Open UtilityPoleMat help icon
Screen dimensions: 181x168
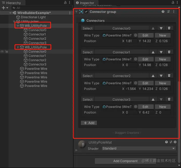(166, 142)
